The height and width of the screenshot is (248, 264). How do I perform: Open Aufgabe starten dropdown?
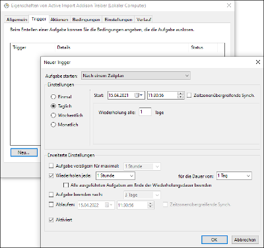(x=136, y=76)
